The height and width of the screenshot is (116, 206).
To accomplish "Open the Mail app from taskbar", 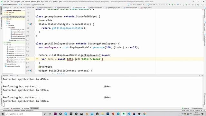I will [92, 114].
